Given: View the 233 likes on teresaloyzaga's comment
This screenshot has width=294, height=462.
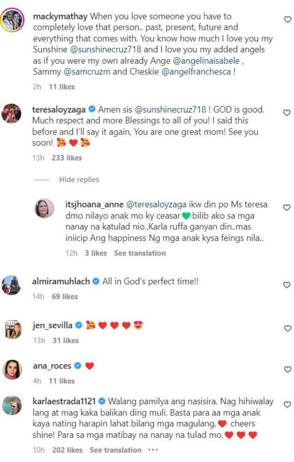Looking at the screenshot, I should [x=67, y=158].
